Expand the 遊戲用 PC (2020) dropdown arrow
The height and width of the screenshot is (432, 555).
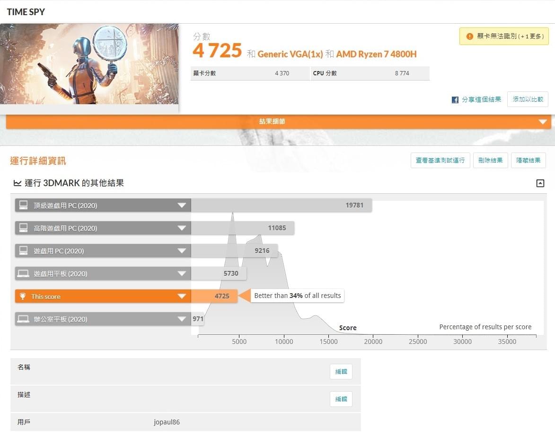click(x=182, y=251)
